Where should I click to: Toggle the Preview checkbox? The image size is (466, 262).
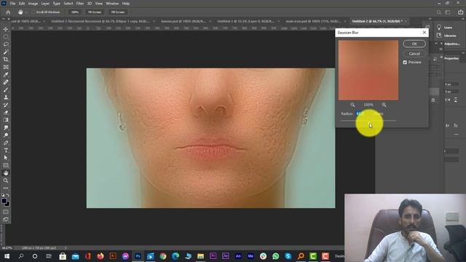[405, 63]
